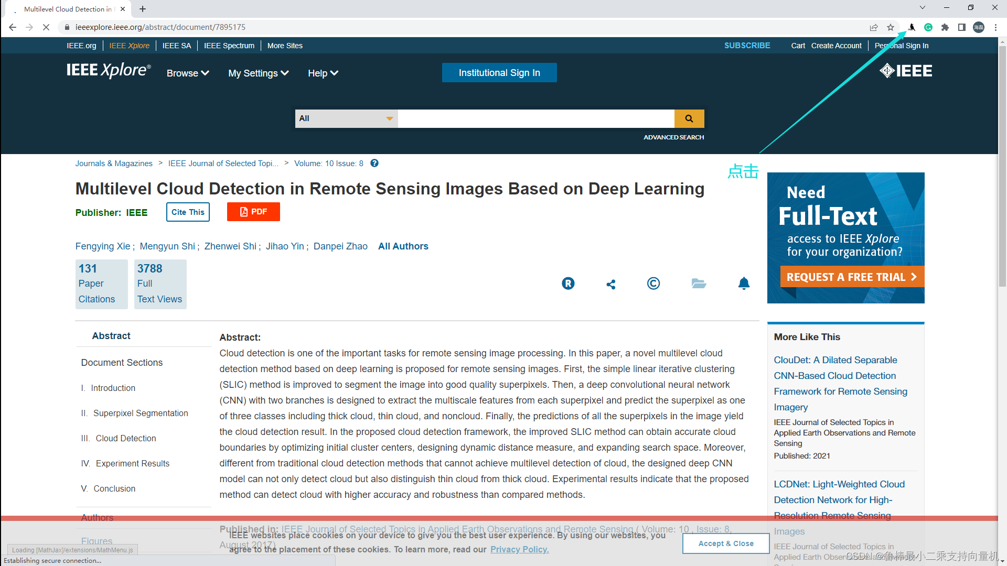Open a new browser tab
Screen dimensions: 1007x566
pyautogui.click(x=143, y=9)
